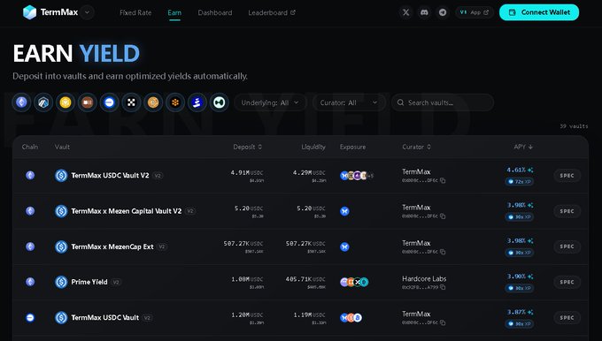Open the X (Twitter) social link

(405, 12)
